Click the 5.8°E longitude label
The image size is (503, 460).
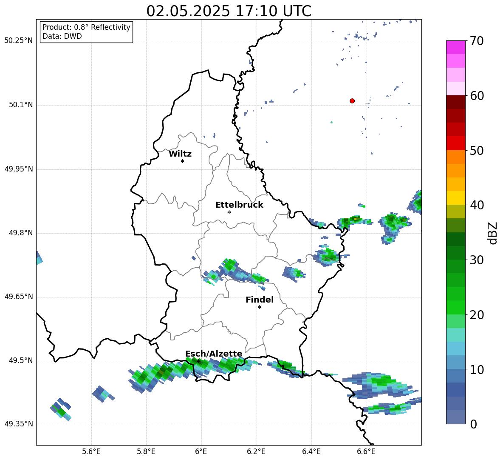point(146,451)
